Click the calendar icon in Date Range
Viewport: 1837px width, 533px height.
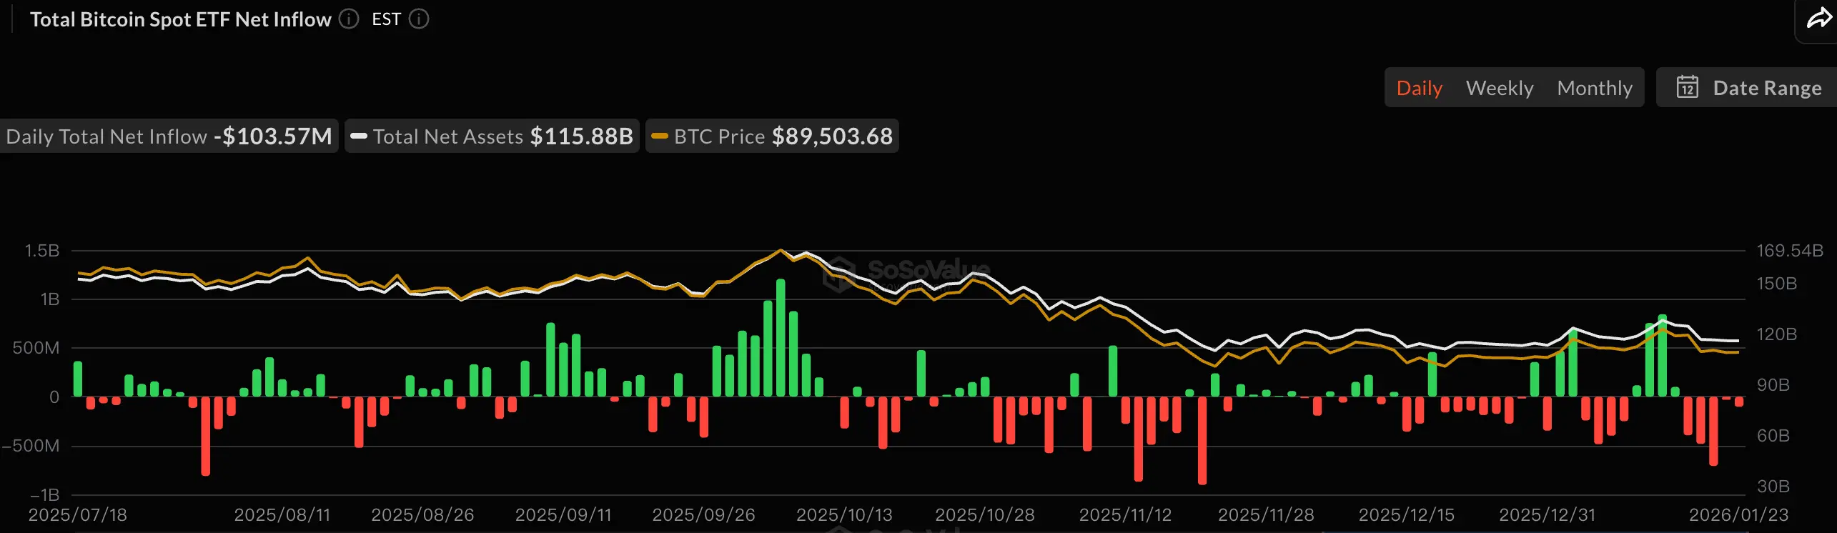[1687, 87]
